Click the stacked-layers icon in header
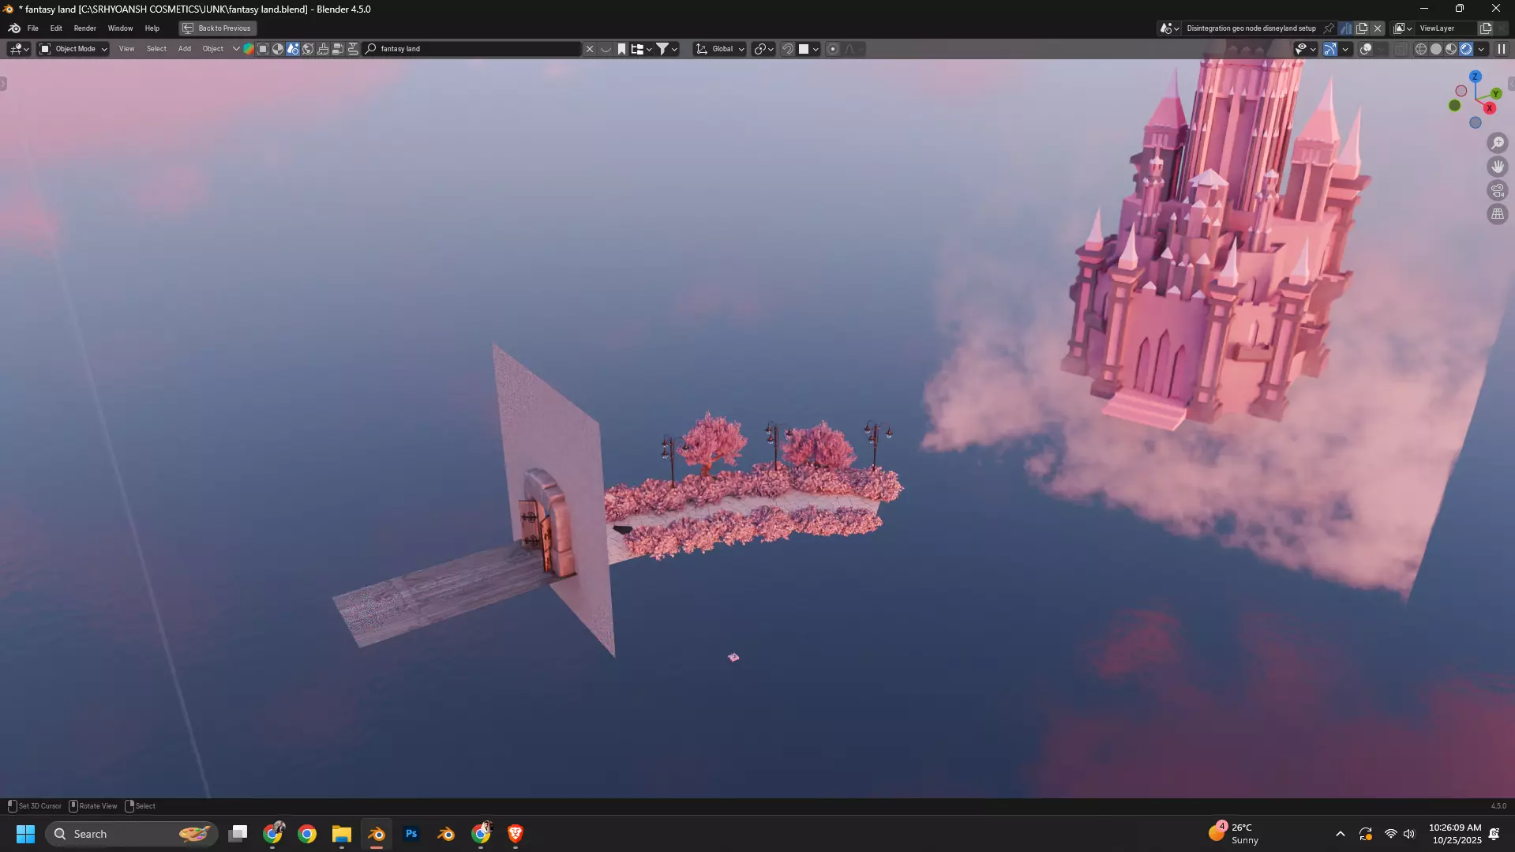Viewport: 1515px width, 852px height. click(338, 49)
